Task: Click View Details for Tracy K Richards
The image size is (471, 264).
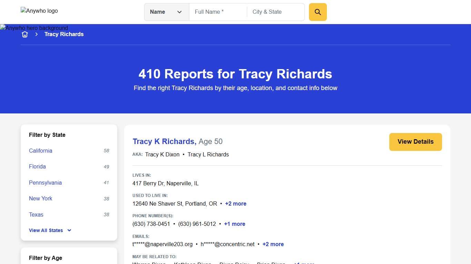Action: pyautogui.click(x=415, y=142)
